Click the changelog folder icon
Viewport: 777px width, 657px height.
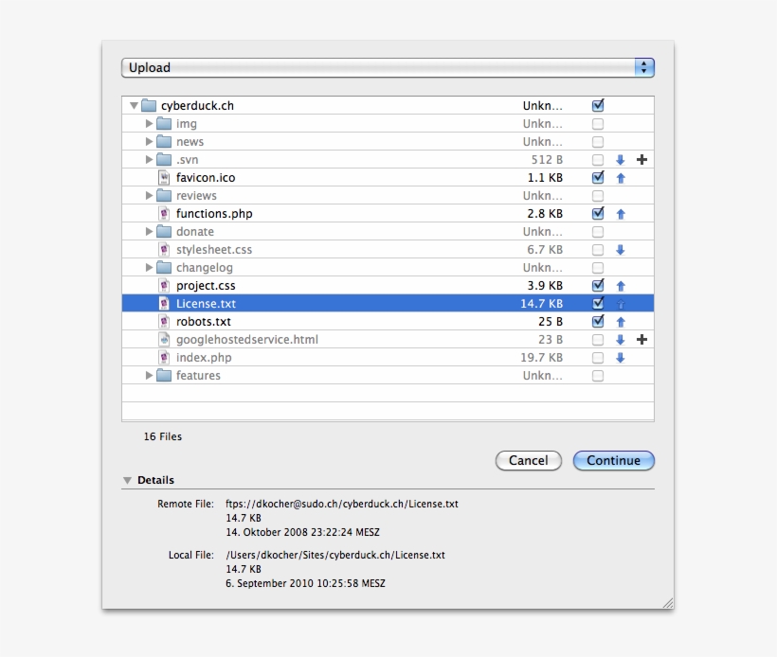(x=163, y=267)
